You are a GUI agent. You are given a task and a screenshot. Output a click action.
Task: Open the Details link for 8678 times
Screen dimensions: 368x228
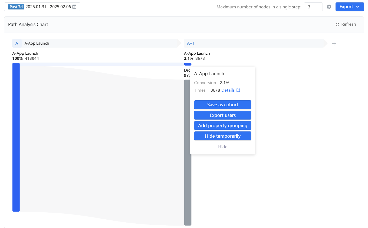228,90
